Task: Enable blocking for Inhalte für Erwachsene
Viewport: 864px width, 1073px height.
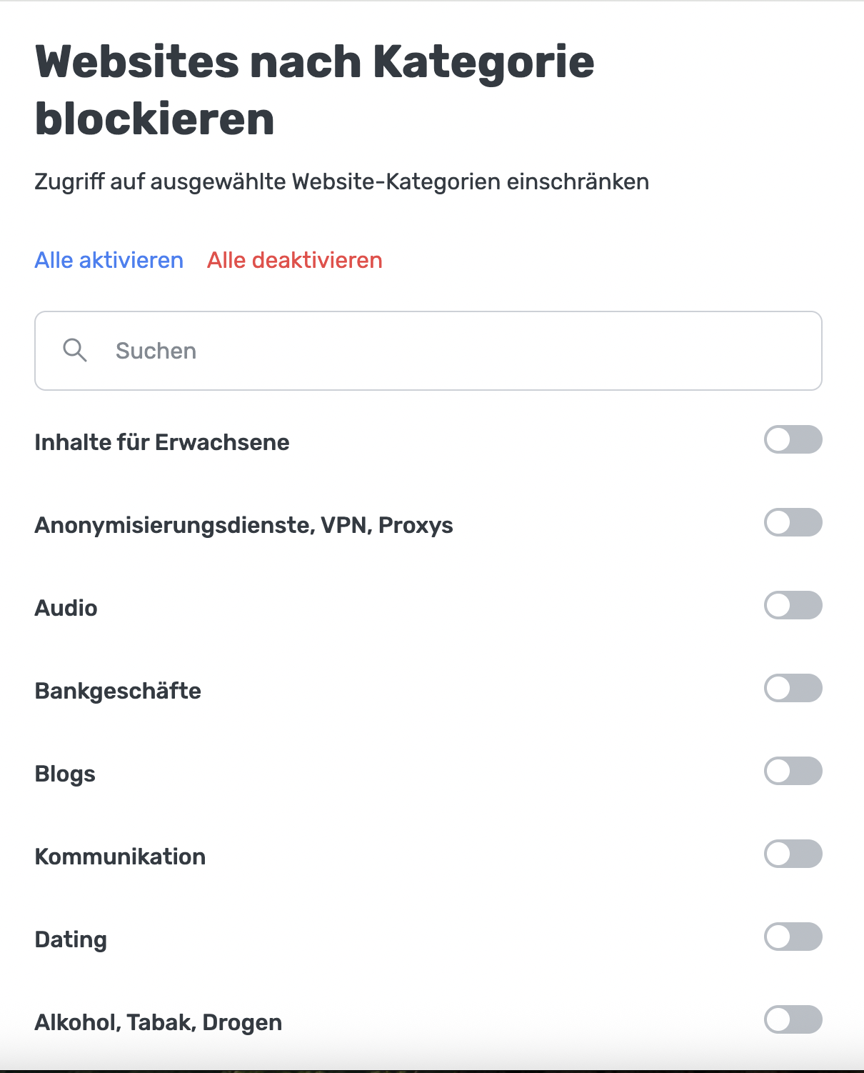Action: click(793, 440)
